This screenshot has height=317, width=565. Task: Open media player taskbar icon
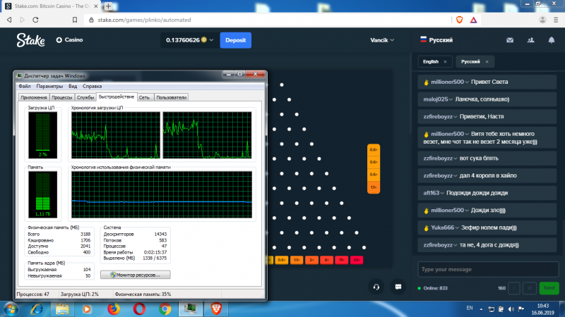[87, 309]
